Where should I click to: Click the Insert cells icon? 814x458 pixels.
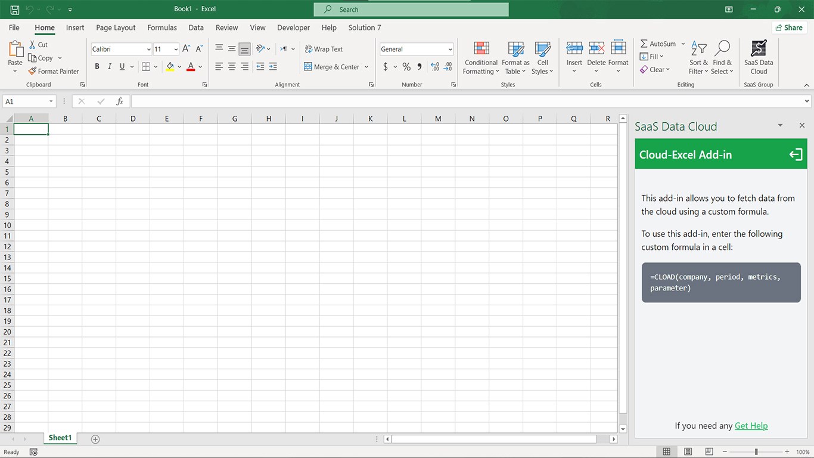(x=574, y=48)
